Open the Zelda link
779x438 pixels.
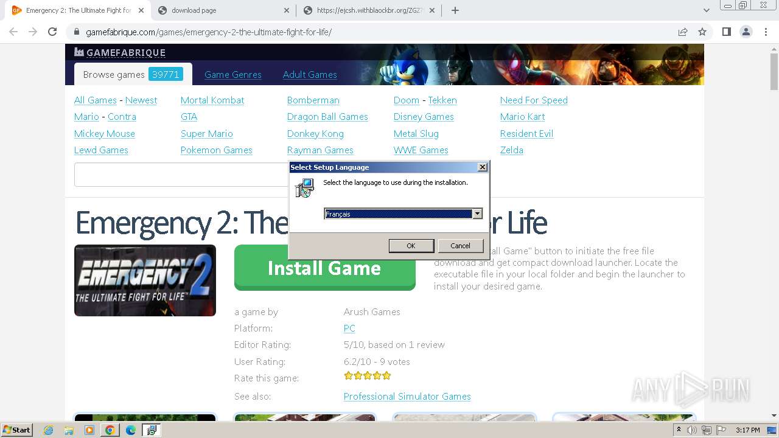(x=512, y=150)
